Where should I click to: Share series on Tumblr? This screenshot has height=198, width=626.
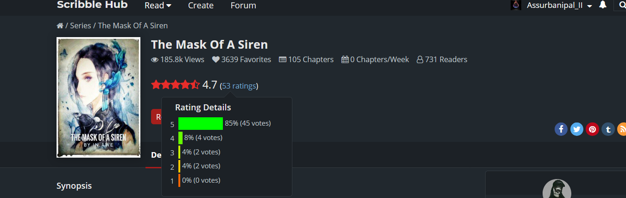click(607, 129)
